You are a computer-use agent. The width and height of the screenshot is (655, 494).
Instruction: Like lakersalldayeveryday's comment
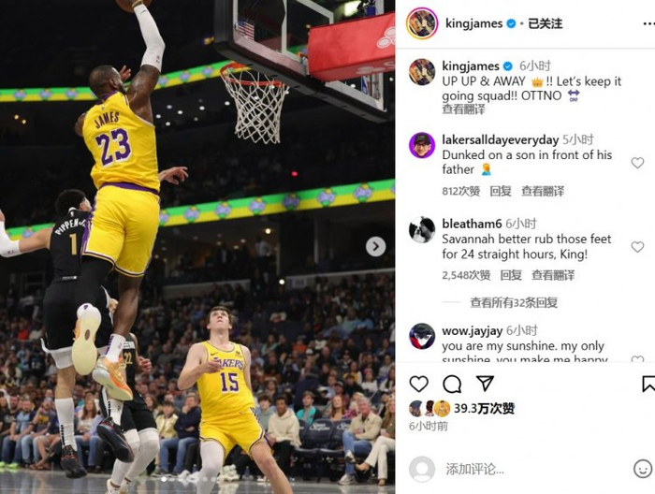[637, 163]
